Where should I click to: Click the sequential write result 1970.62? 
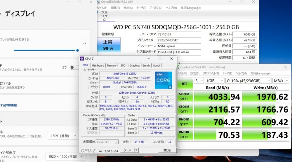click(265, 96)
